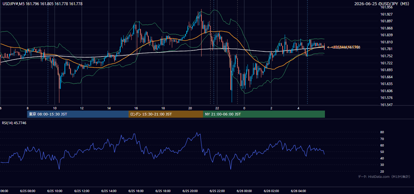The height and width of the screenshot is (194, 414).
Task: Click the bottom-left 06:00 time label
Action: pos(4,191)
